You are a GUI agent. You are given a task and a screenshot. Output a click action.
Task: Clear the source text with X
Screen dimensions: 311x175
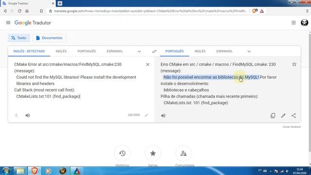coord(148,65)
